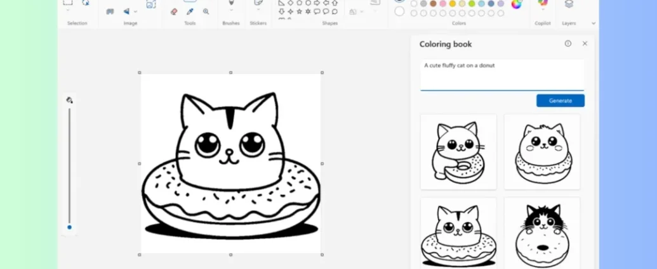Pick the Color picker eyedropper tool
657x269 pixels.
(x=190, y=11)
